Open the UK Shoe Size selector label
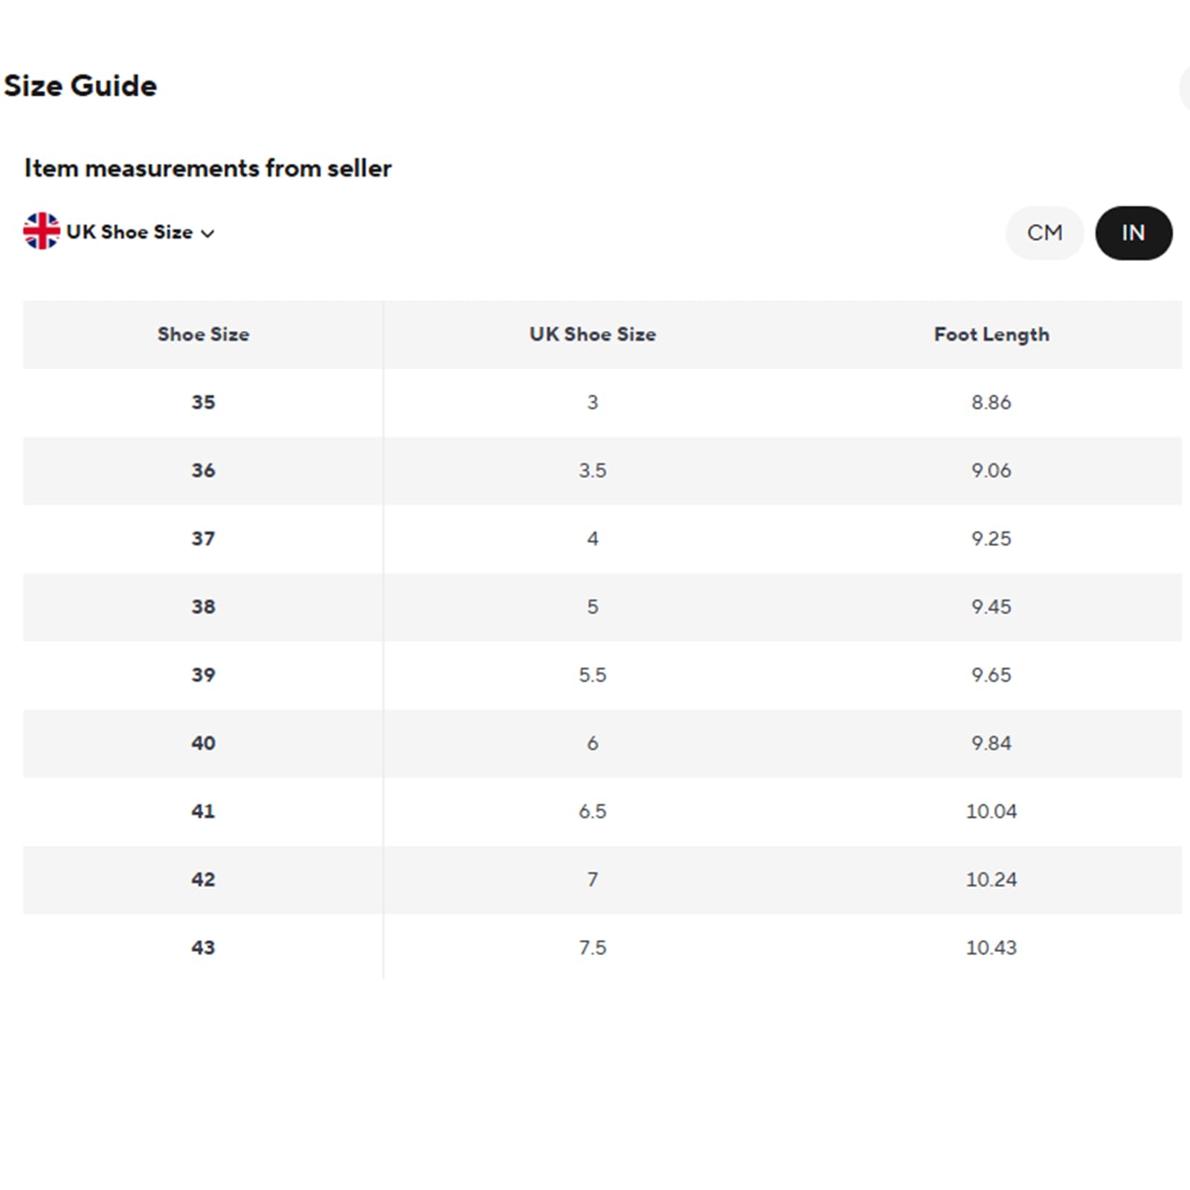 click(129, 232)
